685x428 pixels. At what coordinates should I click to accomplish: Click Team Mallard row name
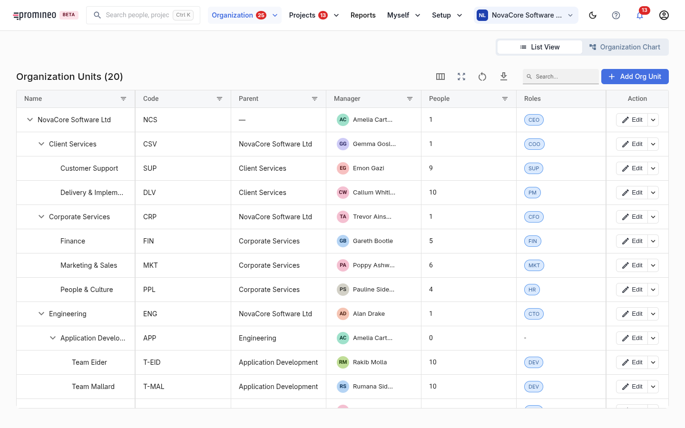click(93, 387)
